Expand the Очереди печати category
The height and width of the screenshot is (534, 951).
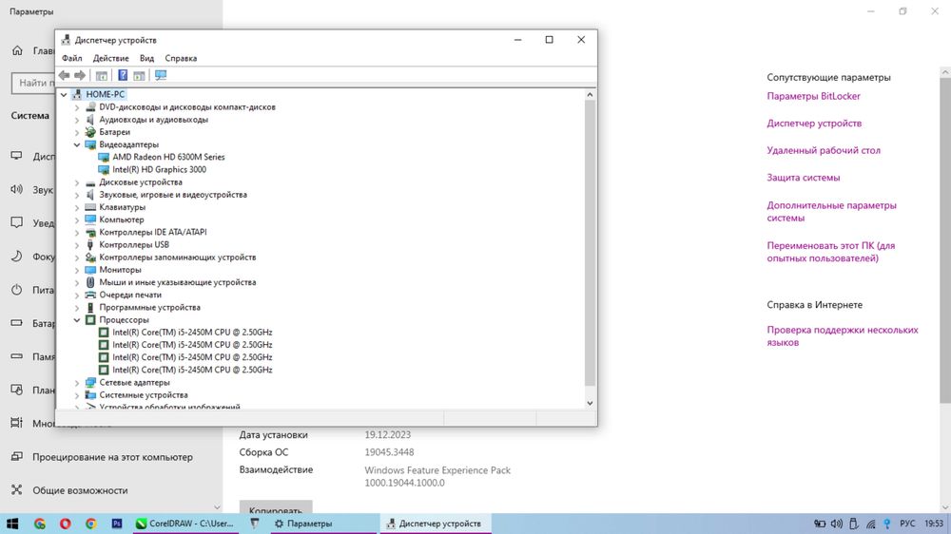77,296
